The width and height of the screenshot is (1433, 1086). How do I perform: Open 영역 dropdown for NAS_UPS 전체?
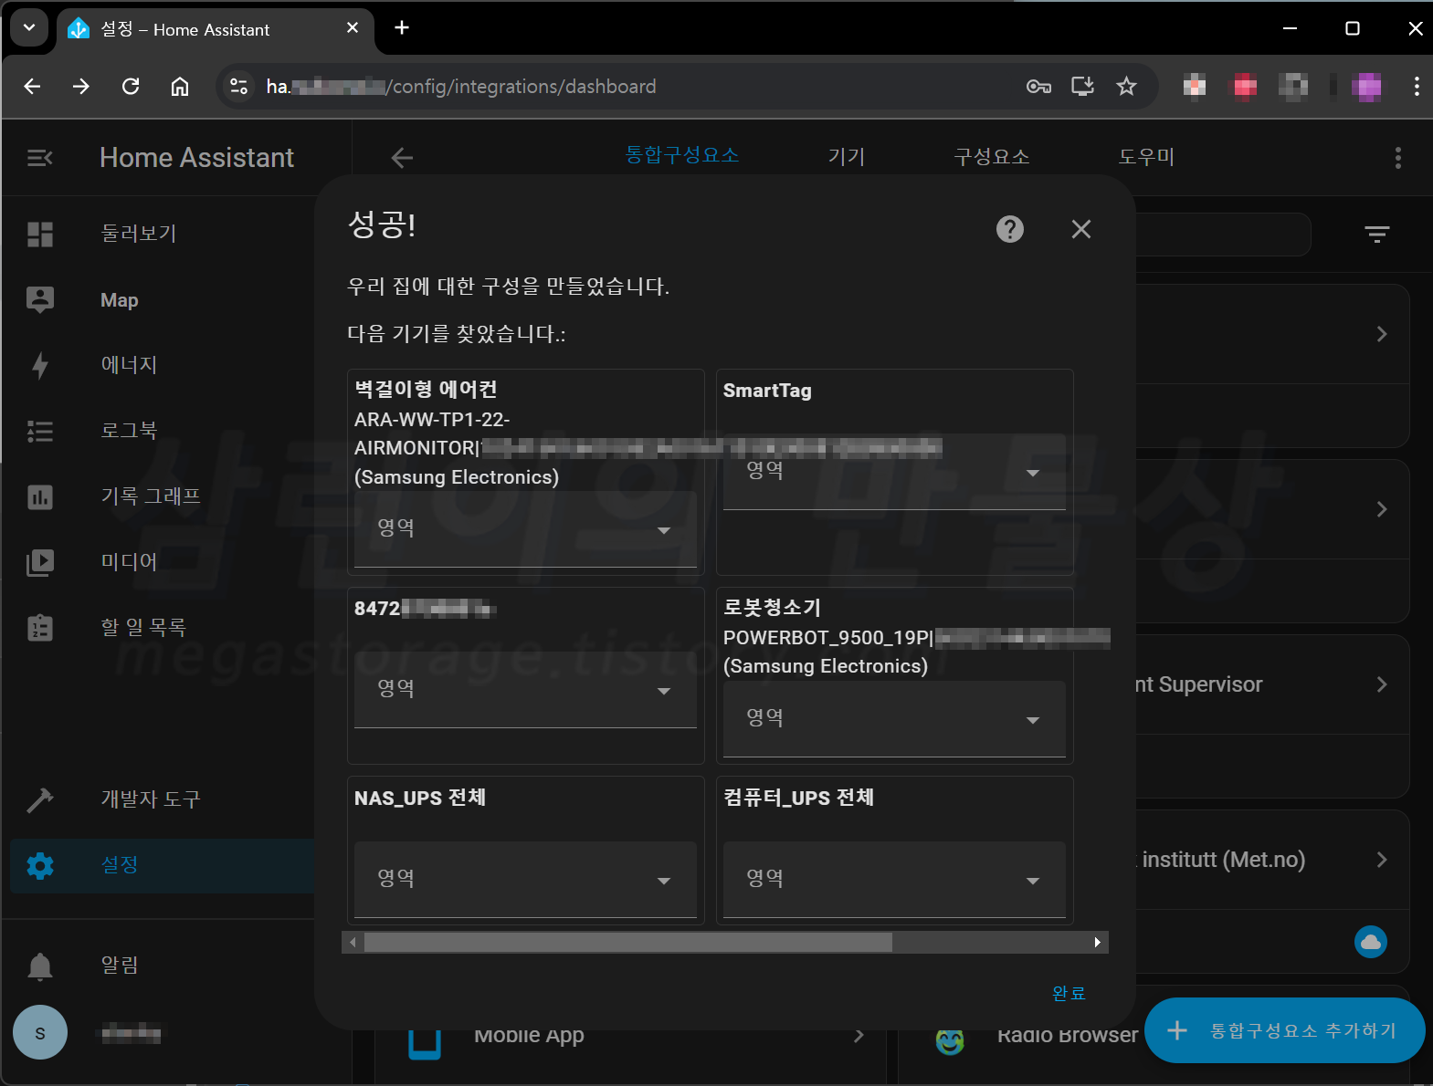click(x=525, y=881)
